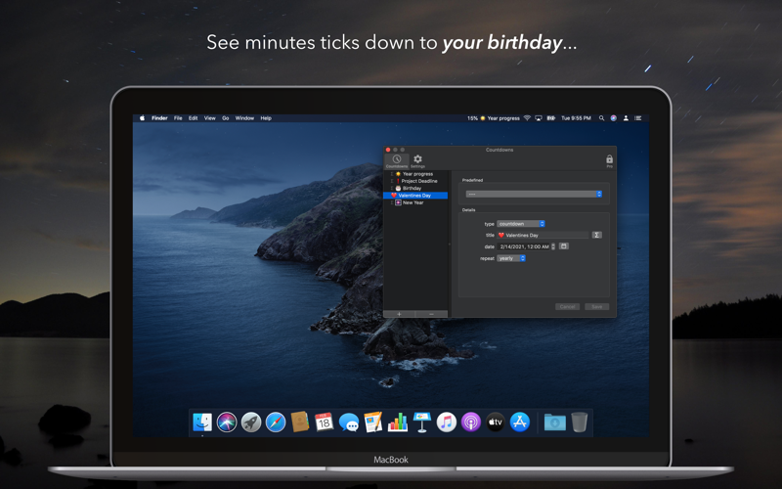Click 15% Year progress menu bar item
Screen dimensions: 782x489
click(494, 118)
